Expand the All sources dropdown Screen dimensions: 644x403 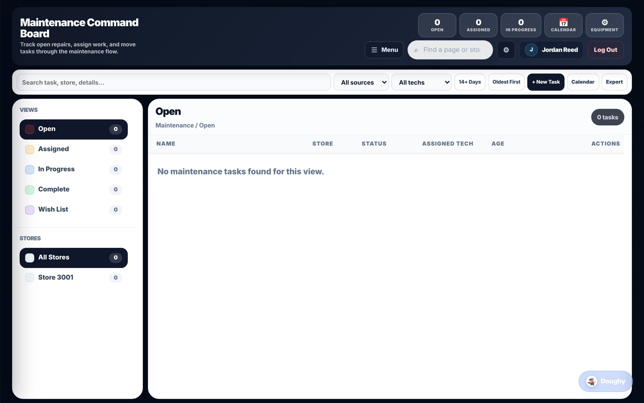pos(361,82)
